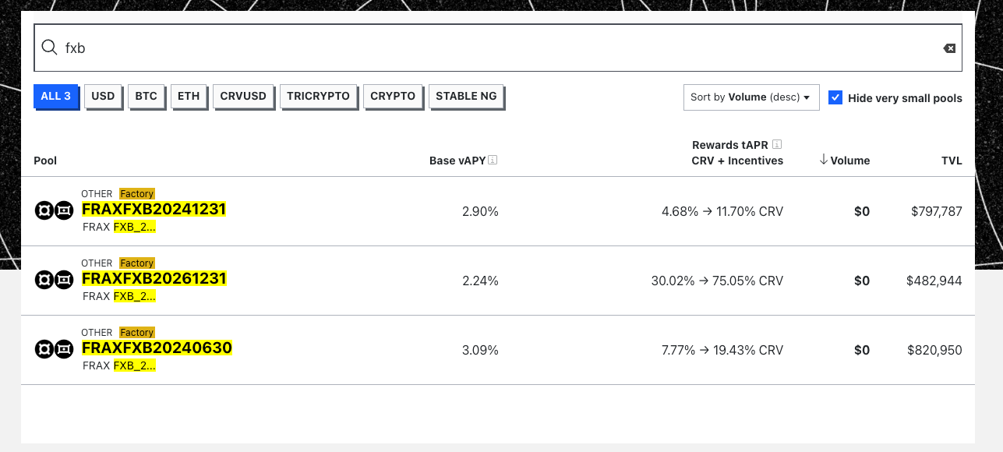Click the Volume sort arrow icon
This screenshot has height=452, width=1003.
[x=824, y=160]
